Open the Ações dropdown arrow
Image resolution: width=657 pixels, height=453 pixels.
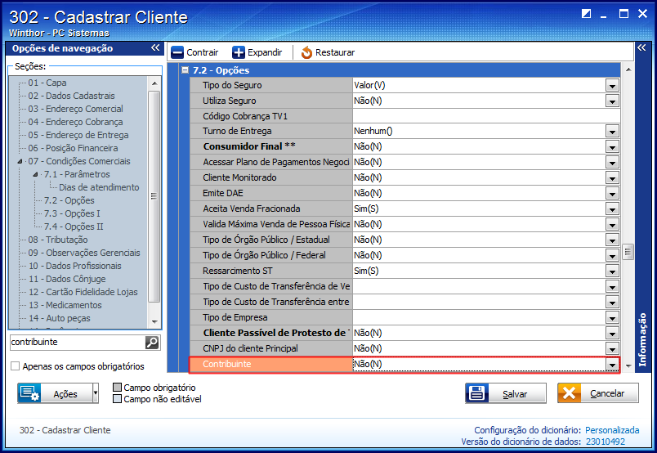tap(96, 393)
